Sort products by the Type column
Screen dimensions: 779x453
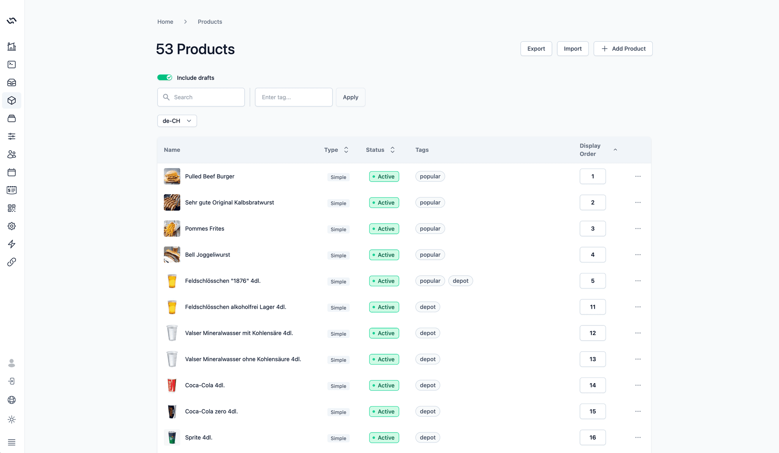(346, 150)
